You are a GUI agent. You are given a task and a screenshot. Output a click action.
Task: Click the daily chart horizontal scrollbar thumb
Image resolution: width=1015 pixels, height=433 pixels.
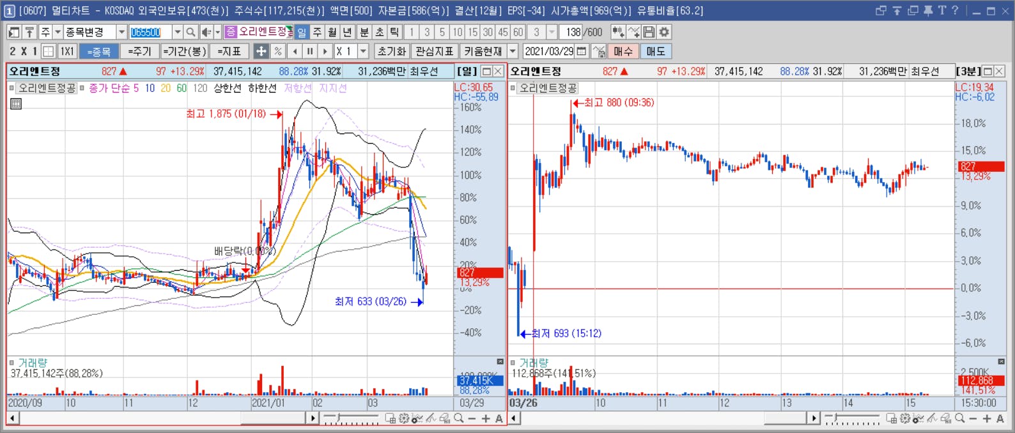[x=273, y=418]
